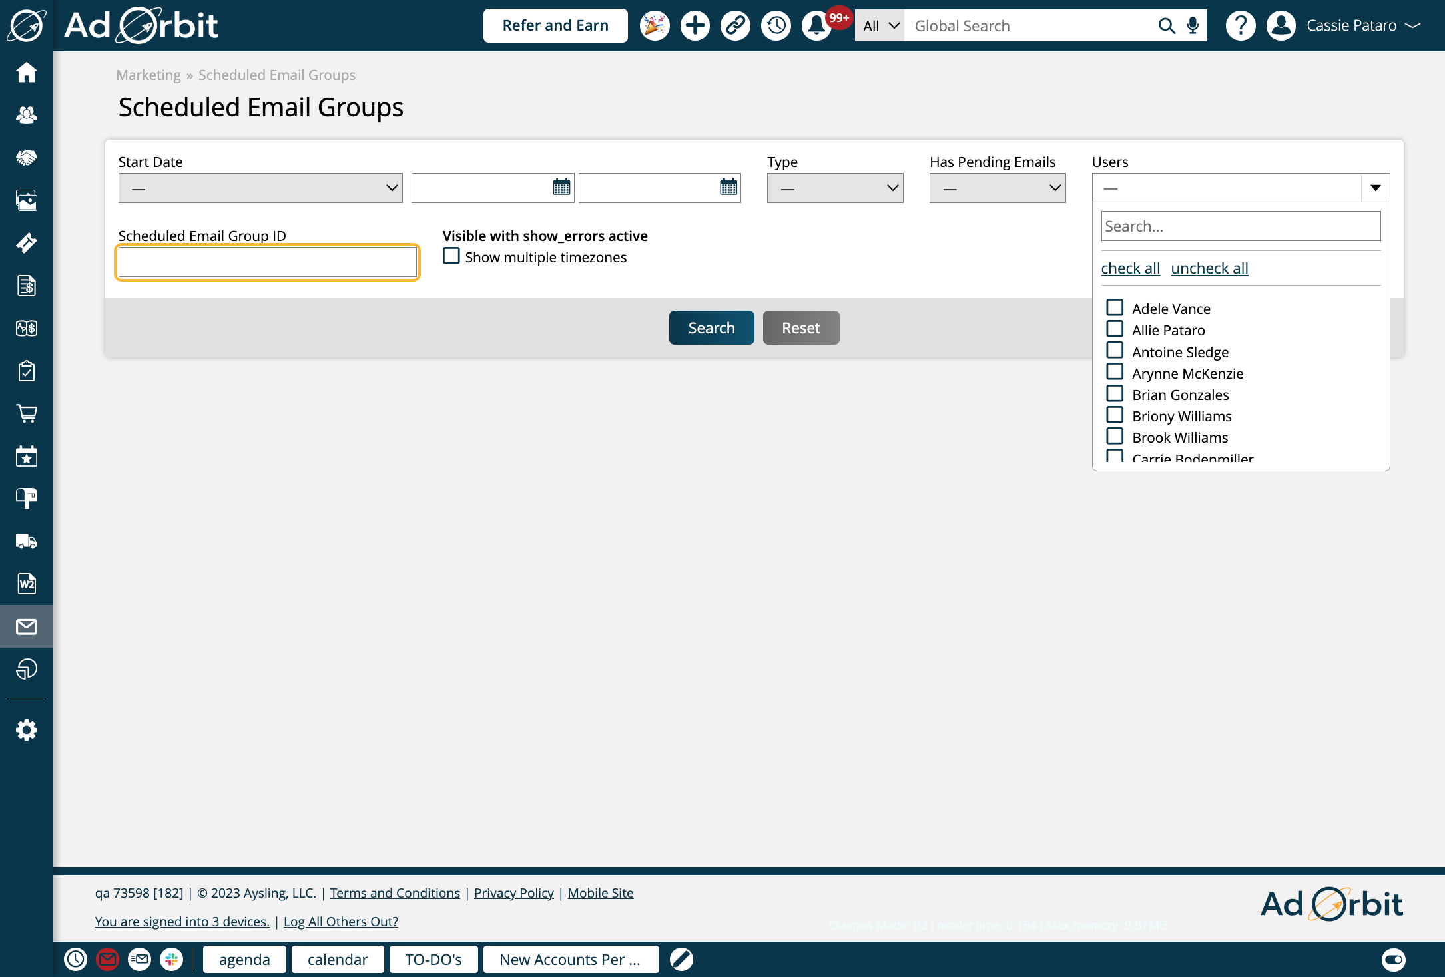This screenshot has width=1445, height=977.
Task: Check the Arynne McKenzie user checkbox
Action: click(1115, 372)
